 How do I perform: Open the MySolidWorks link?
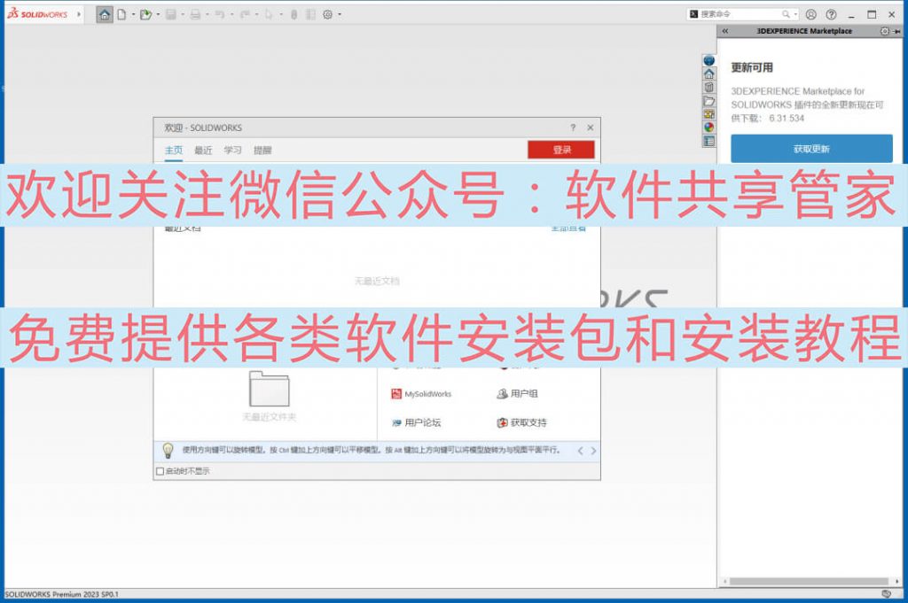(x=421, y=394)
